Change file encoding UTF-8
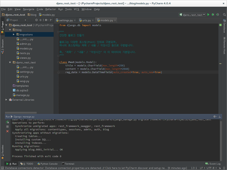Image resolution: width=227 pixels, height=170 pixels. [212, 168]
